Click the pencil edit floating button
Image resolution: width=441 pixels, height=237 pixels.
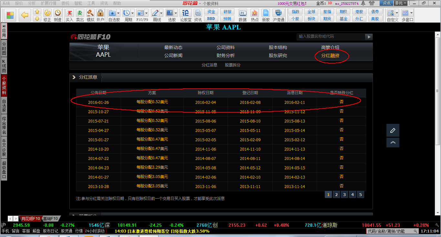coord(393,130)
